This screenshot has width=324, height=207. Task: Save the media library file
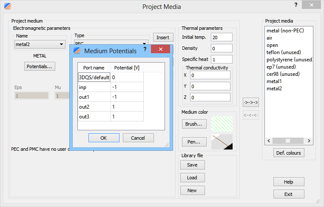coord(192,165)
